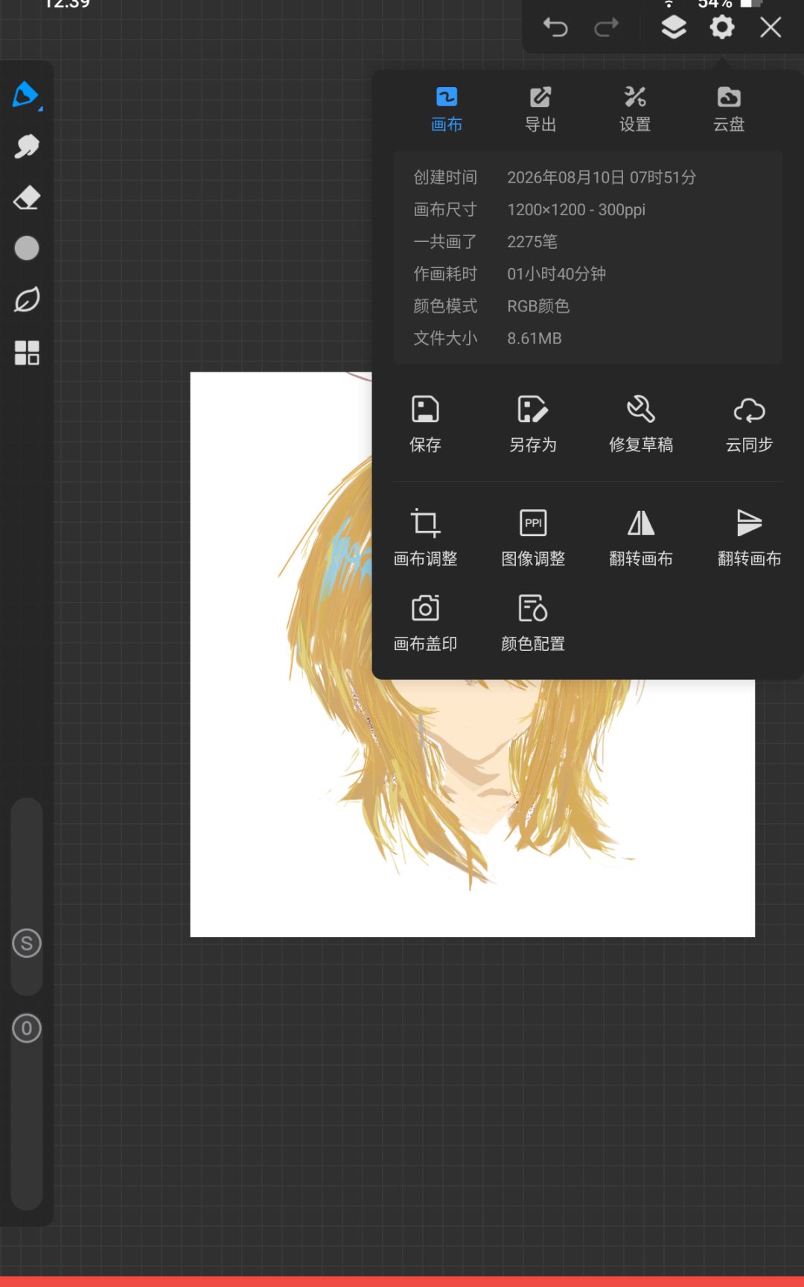Click color mode value RGB颜色
Screen dimensions: 804x1287
click(538, 306)
